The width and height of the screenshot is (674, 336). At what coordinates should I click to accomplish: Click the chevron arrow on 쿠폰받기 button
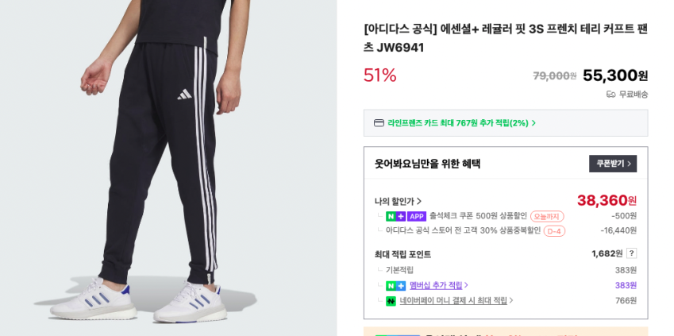click(630, 164)
